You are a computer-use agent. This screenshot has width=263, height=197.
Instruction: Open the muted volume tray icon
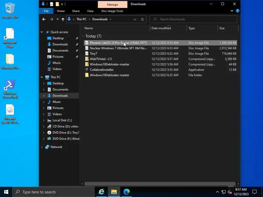(230, 192)
